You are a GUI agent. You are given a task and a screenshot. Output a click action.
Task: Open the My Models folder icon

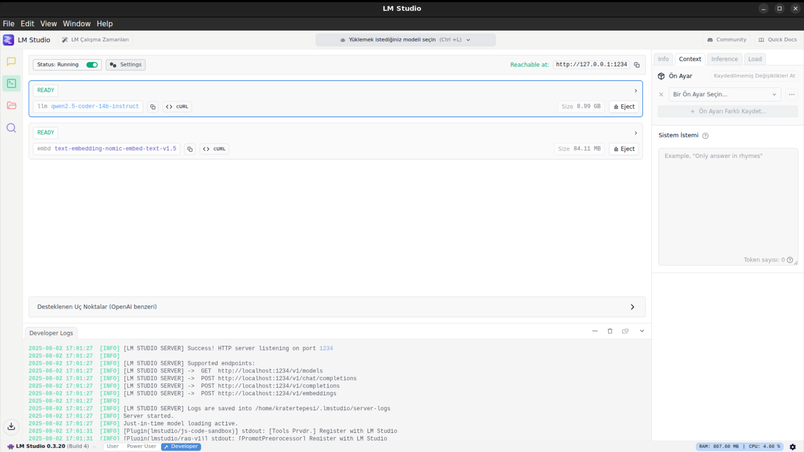point(11,105)
